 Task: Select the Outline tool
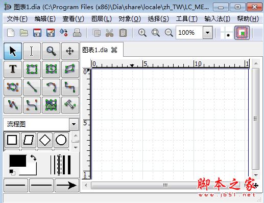point(70,105)
